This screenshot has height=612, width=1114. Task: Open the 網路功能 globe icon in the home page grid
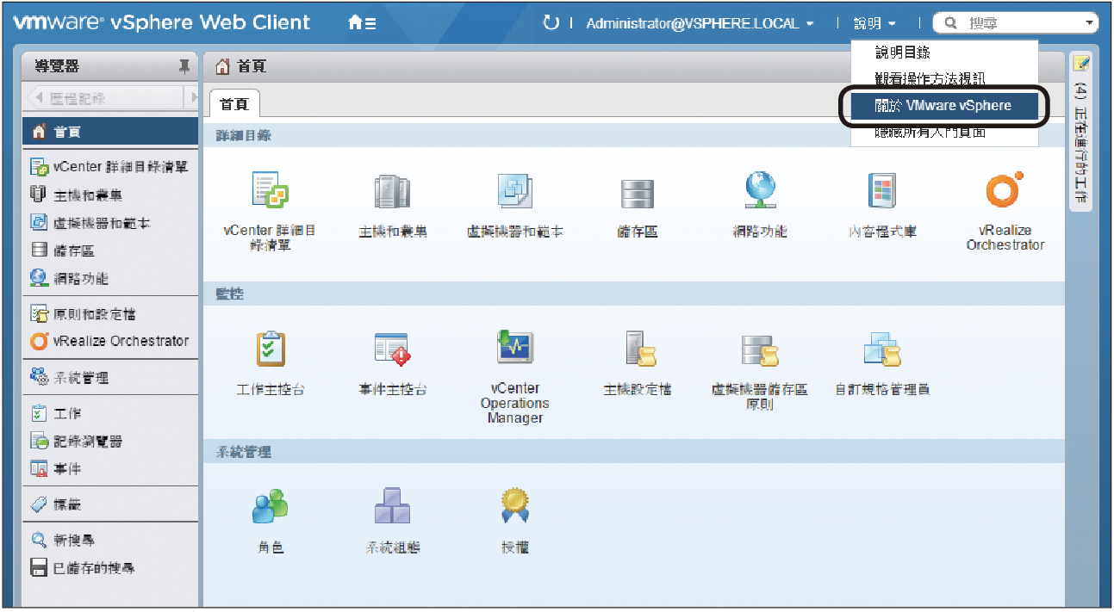pyautogui.click(x=760, y=190)
